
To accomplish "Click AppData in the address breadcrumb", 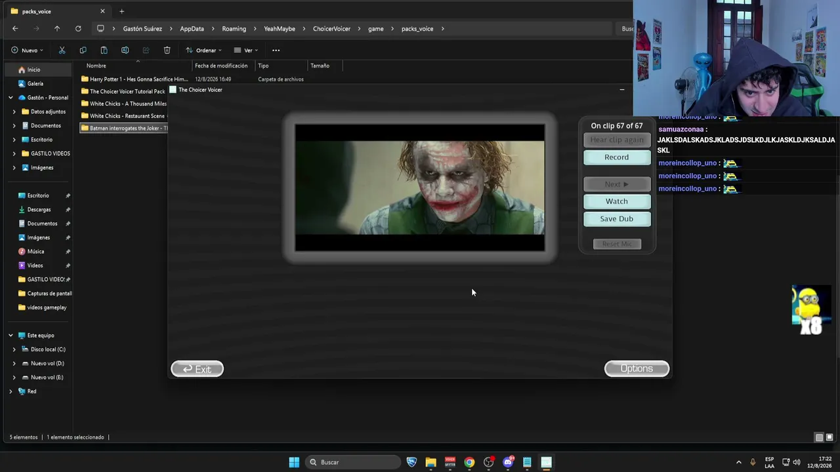I will [192, 29].
